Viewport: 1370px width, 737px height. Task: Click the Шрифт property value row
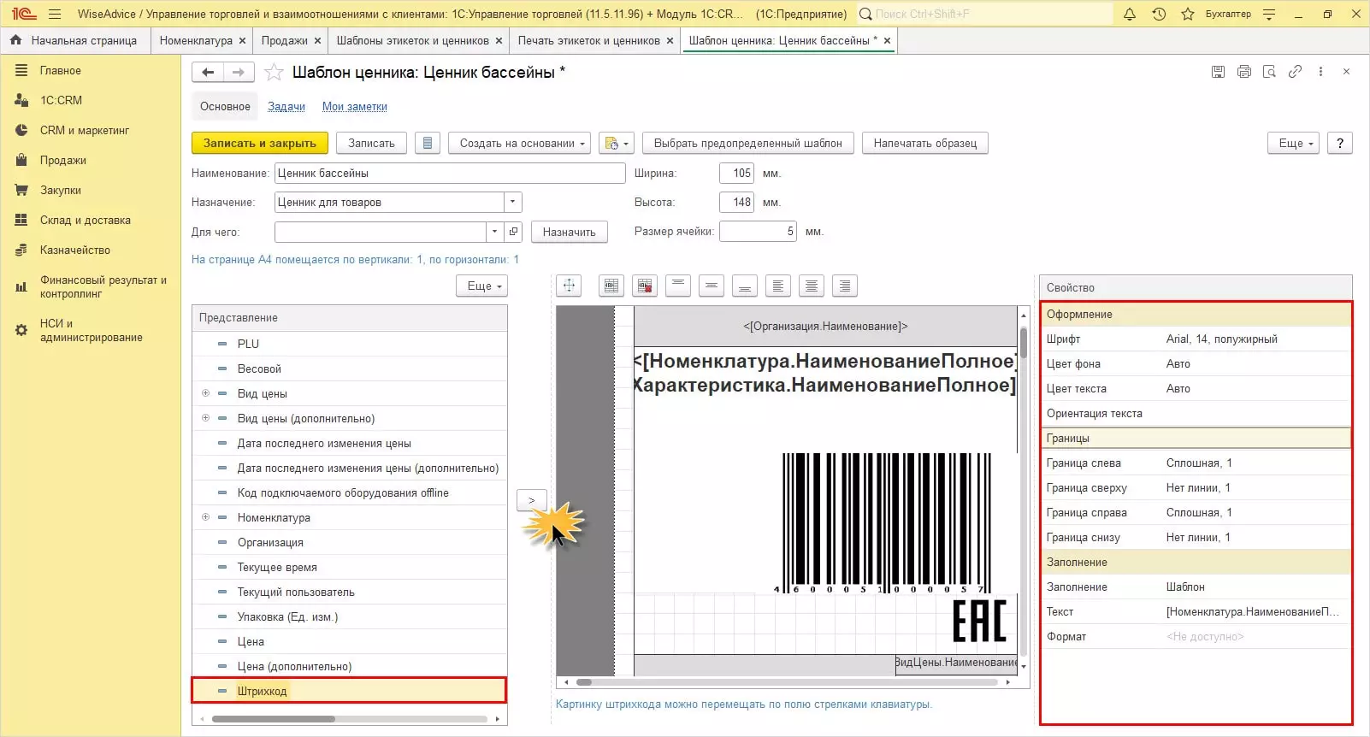(x=1196, y=339)
